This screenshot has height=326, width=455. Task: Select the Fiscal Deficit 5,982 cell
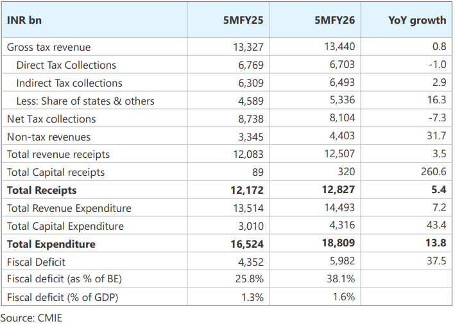342,262
